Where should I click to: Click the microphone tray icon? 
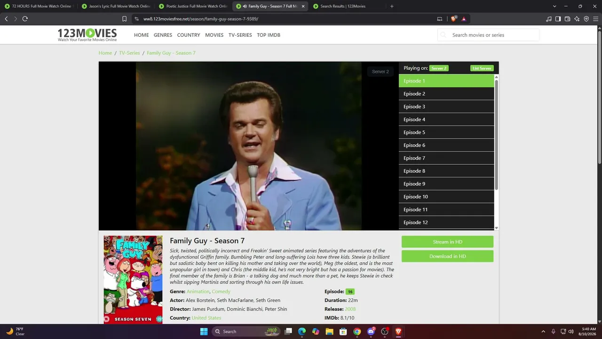coord(553,331)
